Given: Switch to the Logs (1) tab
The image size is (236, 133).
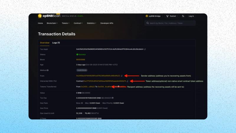Looking at the screenshot, I should coord(56,43).
